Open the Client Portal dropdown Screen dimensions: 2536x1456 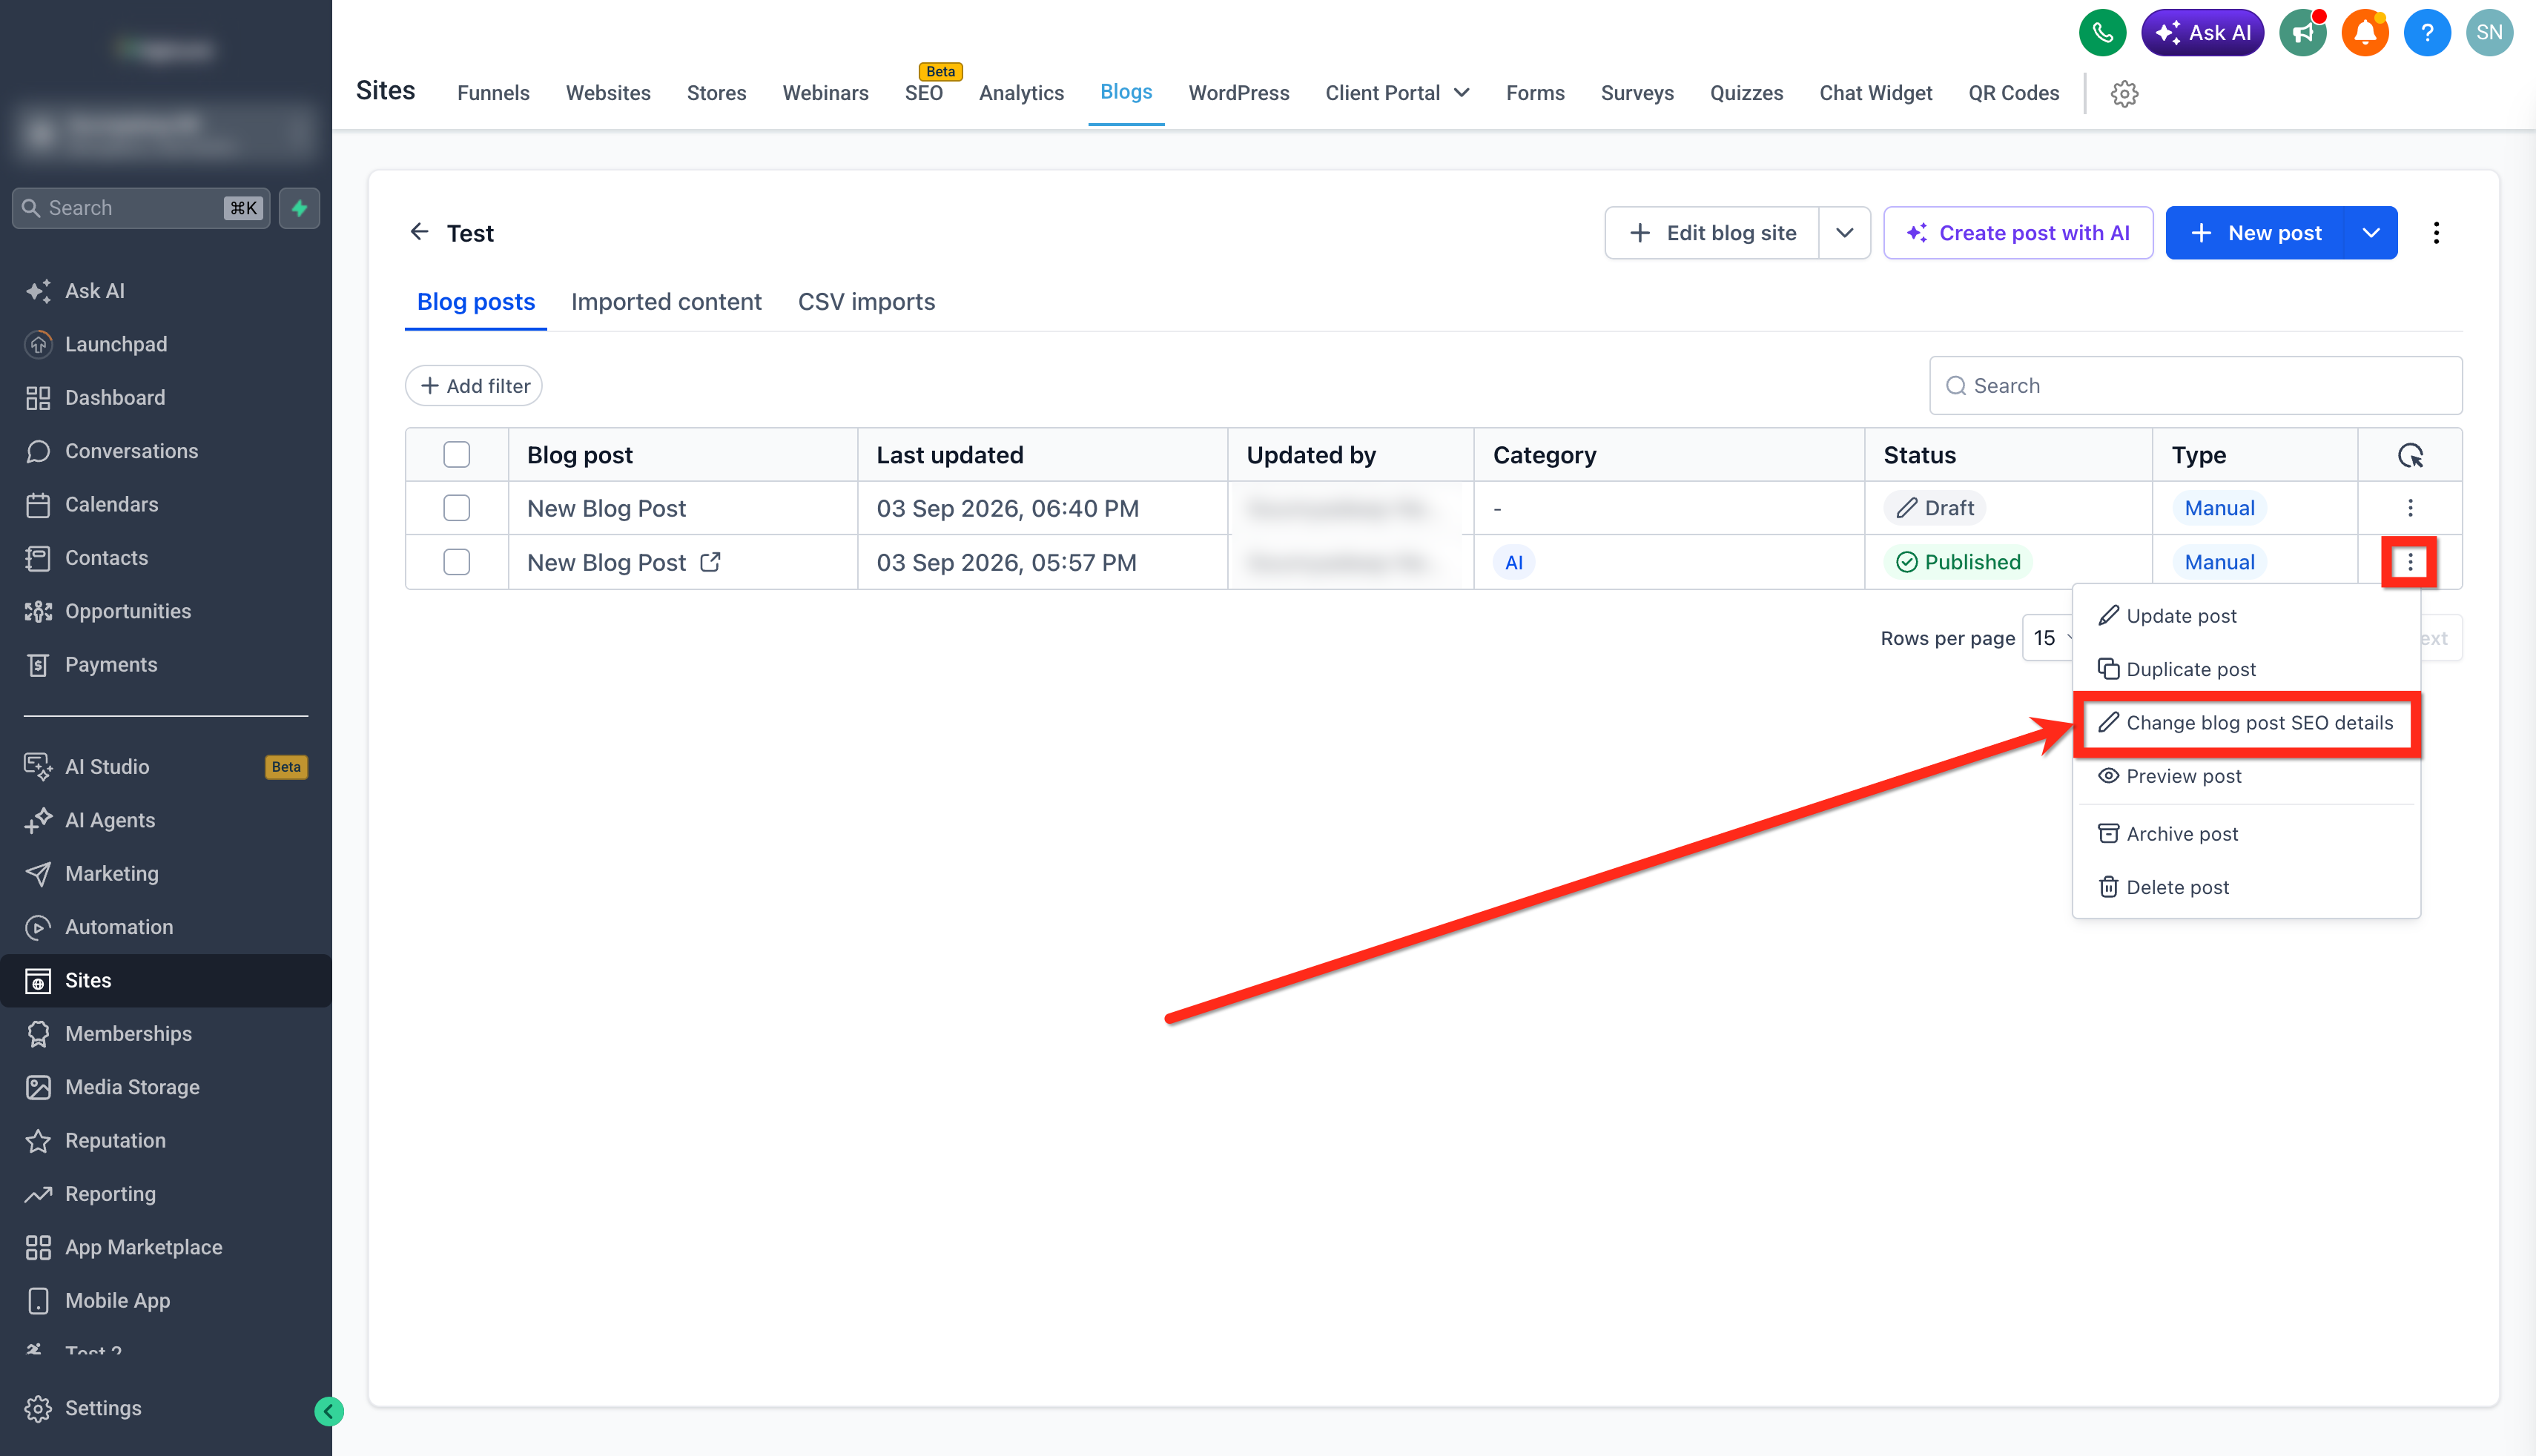click(x=1397, y=93)
